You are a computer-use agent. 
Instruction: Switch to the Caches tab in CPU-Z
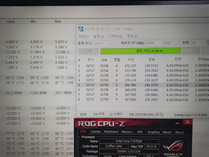tap(96, 132)
